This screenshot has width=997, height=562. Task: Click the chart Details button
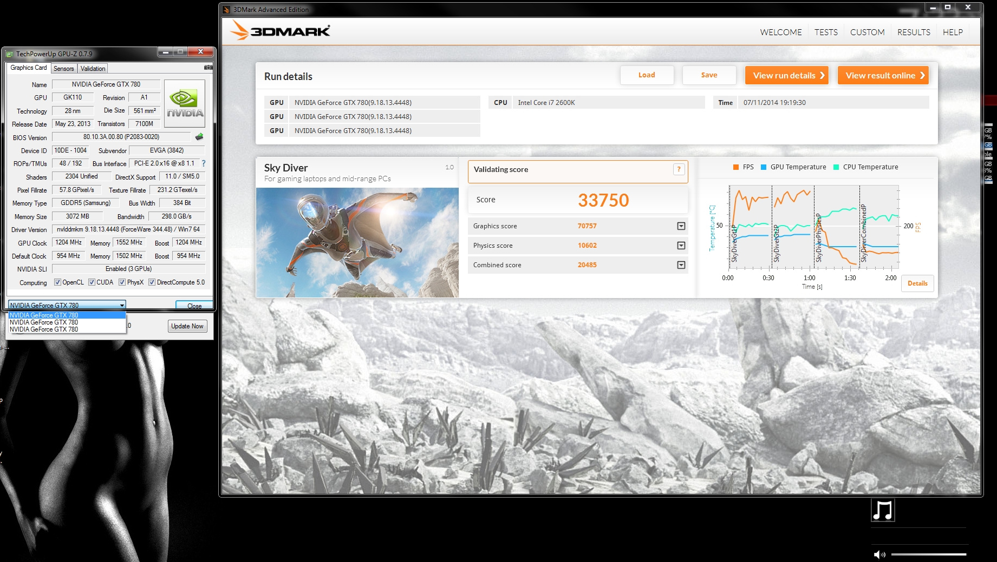coord(917,283)
